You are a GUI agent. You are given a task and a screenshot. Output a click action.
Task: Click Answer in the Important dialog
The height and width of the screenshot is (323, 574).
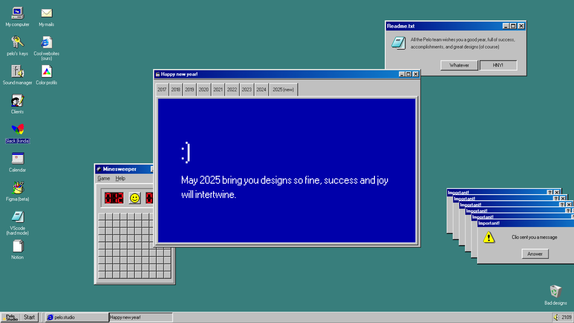coord(535,254)
